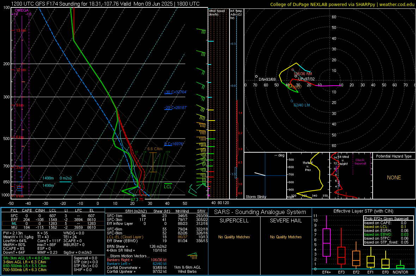Click the 'PW = 2.13in' value
This screenshot has width=416, height=276.
(13, 233)
